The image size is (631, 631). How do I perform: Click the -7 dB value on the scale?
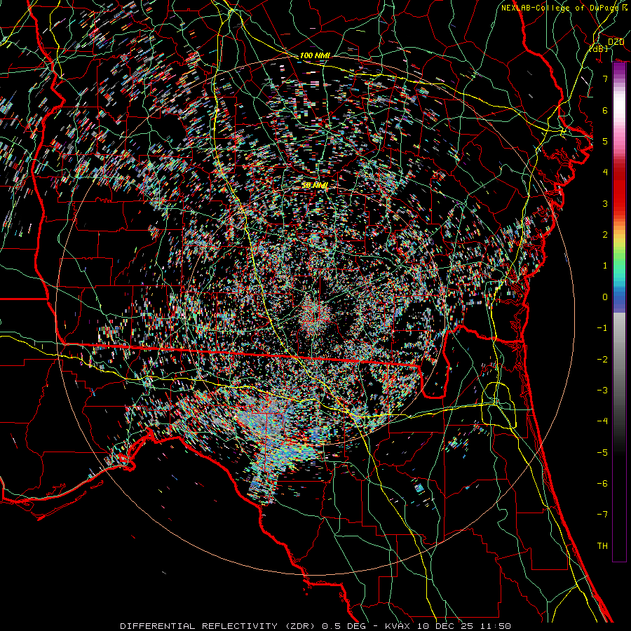tap(602, 515)
